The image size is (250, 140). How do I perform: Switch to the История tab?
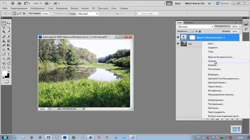click(189, 23)
